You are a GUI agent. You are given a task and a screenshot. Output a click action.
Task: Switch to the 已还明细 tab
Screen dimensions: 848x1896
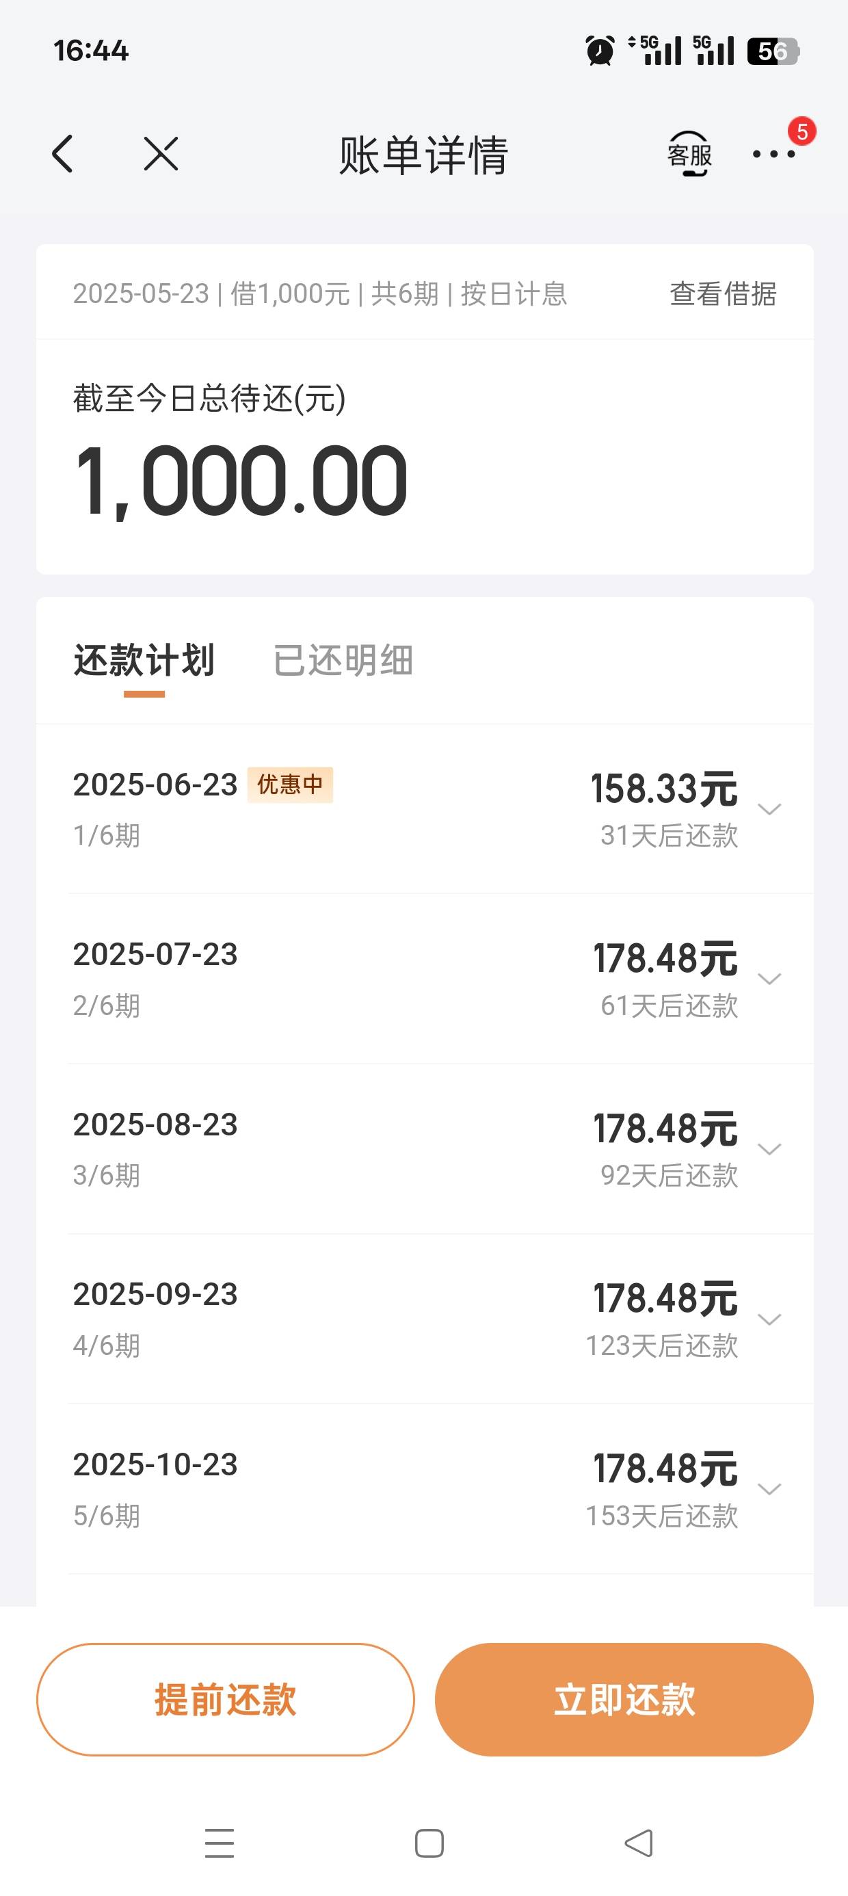(343, 660)
